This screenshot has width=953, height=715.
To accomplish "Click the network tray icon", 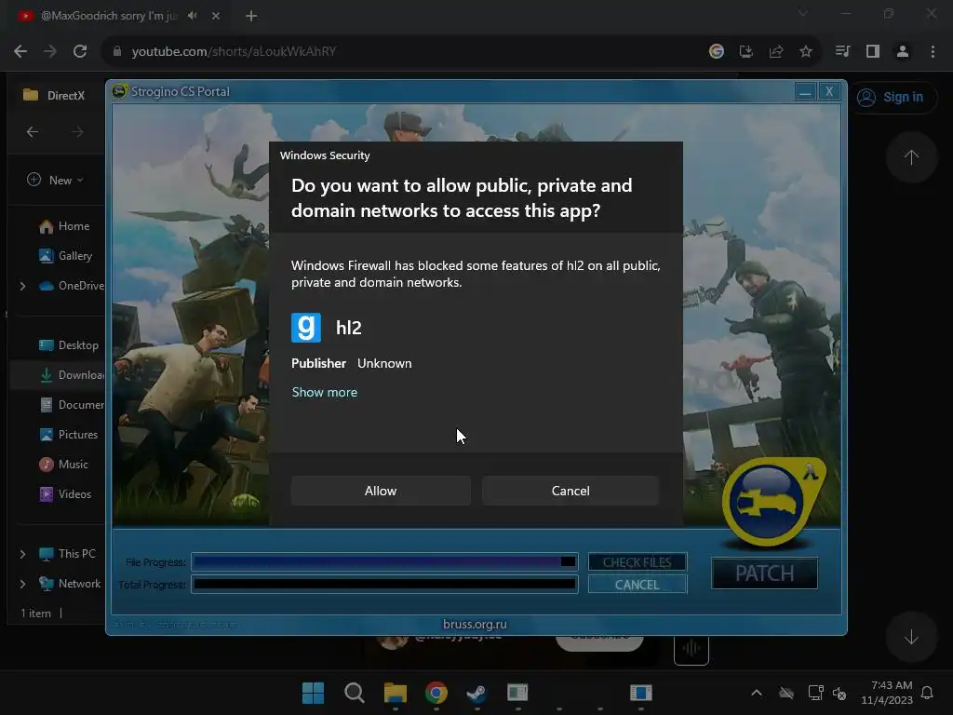I will pyautogui.click(x=815, y=693).
